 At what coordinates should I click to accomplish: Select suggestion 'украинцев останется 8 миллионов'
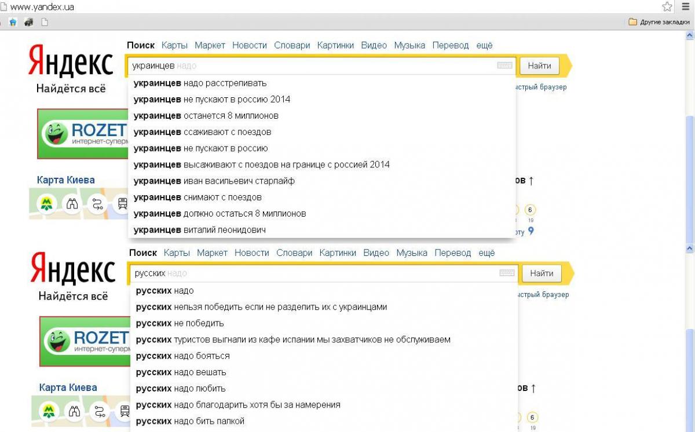coord(322,115)
